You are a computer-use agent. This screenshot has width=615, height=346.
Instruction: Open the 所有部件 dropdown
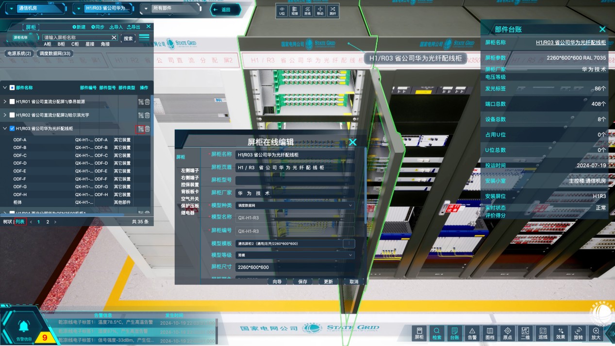click(170, 8)
